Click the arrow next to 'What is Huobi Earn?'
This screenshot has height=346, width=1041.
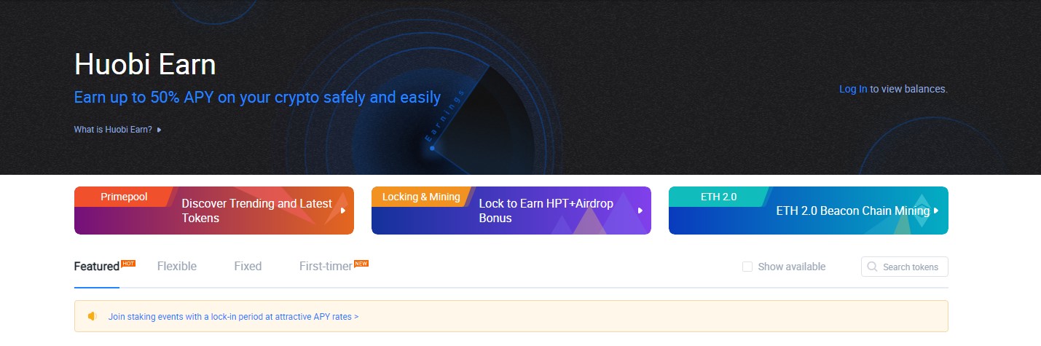pyautogui.click(x=159, y=130)
